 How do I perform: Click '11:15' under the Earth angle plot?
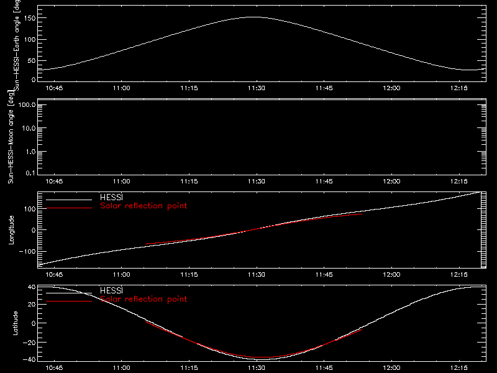(189, 88)
